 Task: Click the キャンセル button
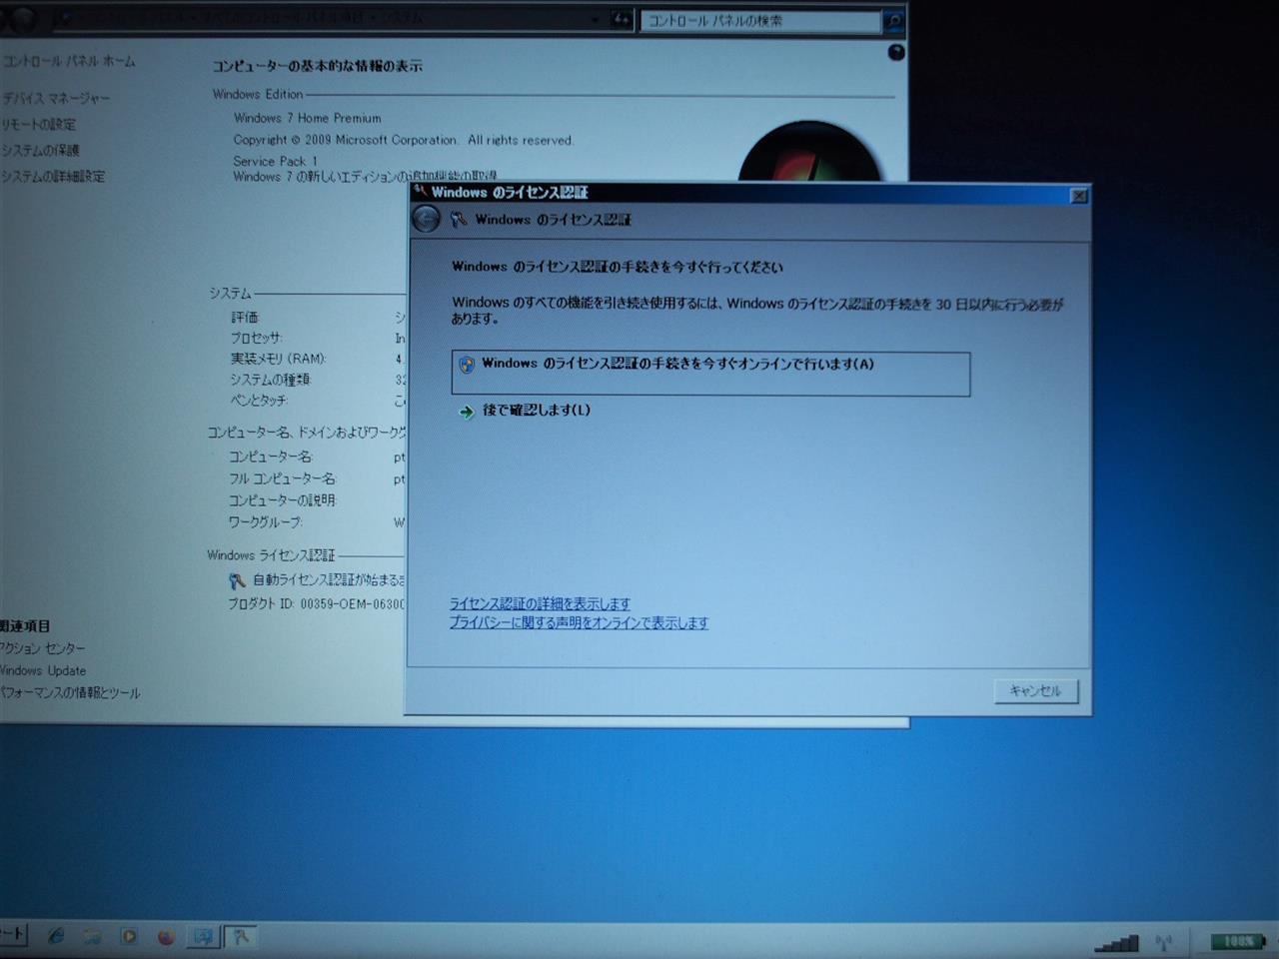click(1036, 690)
